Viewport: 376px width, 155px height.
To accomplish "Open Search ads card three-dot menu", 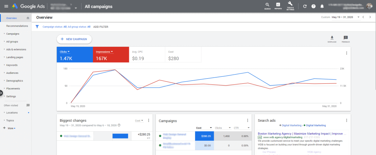I will 347,120.
